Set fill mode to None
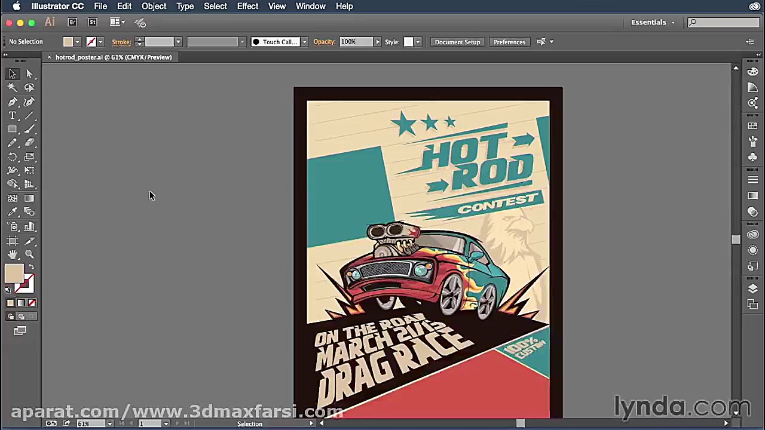This screenshot has height=430, width=765. (x=32, y=303)
